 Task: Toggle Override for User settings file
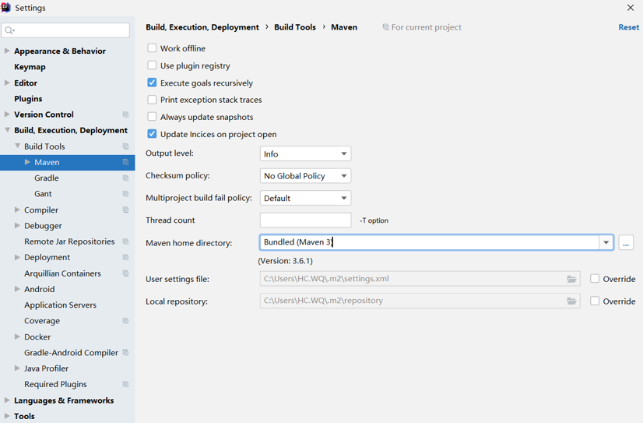tap(595, 279)
